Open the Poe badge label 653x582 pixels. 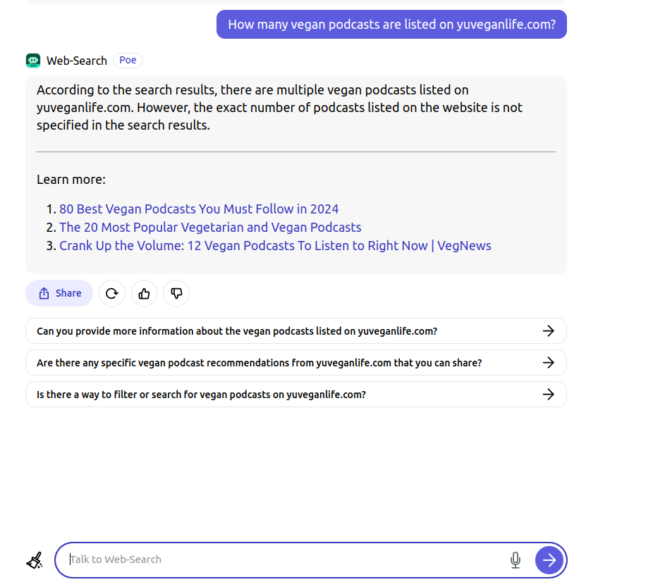(128, 61)
